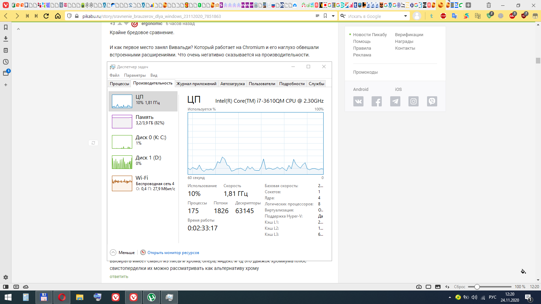Open iOS app link
The height and width of the screenshot is (304, 541).
(398, 89)
